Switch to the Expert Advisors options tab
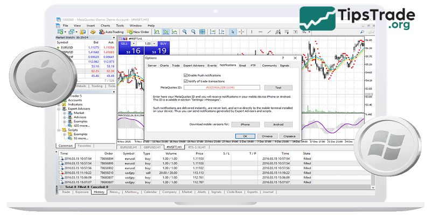431x215 pixels. pyautogui.click(x=193, y=65)
